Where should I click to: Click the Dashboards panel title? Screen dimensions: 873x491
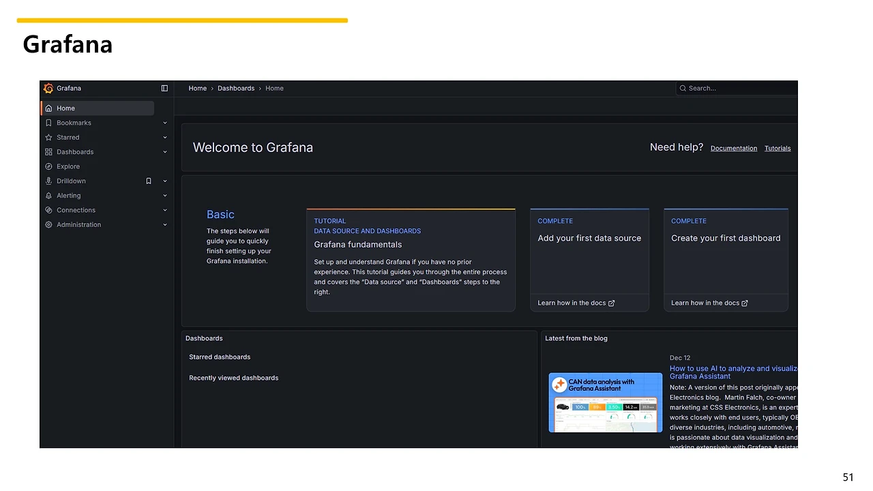tap(204, 338)
